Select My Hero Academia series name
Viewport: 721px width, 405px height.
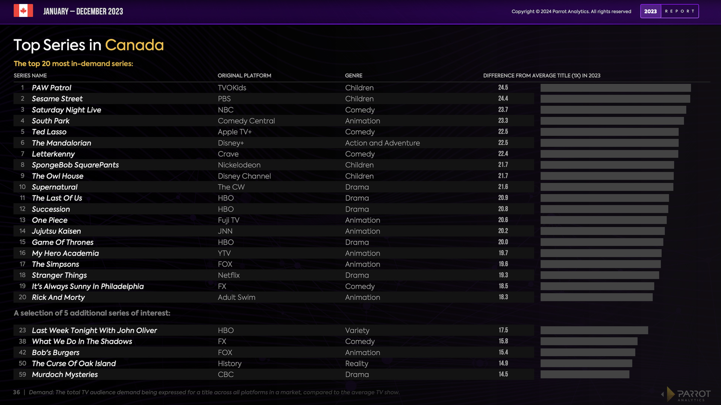click(65, 253)
